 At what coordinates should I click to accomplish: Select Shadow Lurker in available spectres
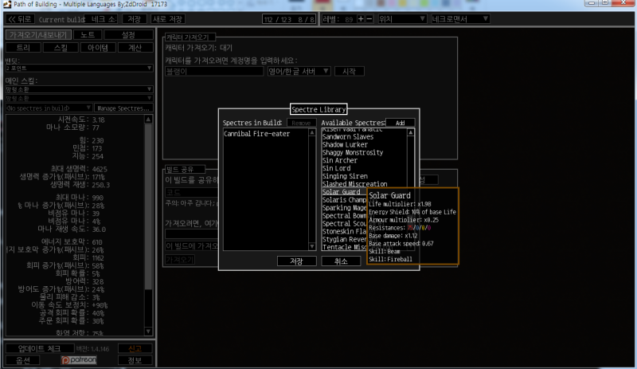click(x=364, y=144)
